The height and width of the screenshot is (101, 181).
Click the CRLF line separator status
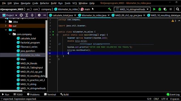pyautogui.click(x=156, y=99)
